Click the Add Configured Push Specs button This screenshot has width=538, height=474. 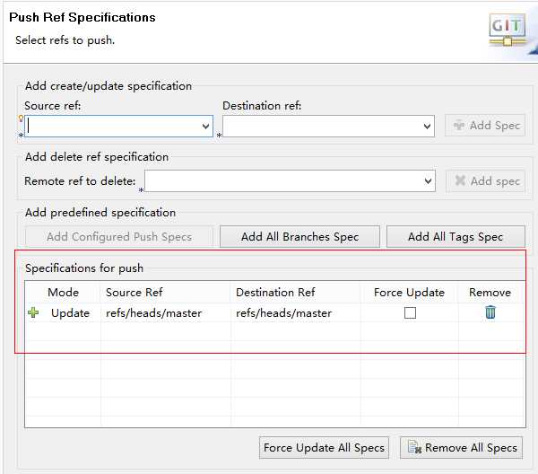(119, 237)
